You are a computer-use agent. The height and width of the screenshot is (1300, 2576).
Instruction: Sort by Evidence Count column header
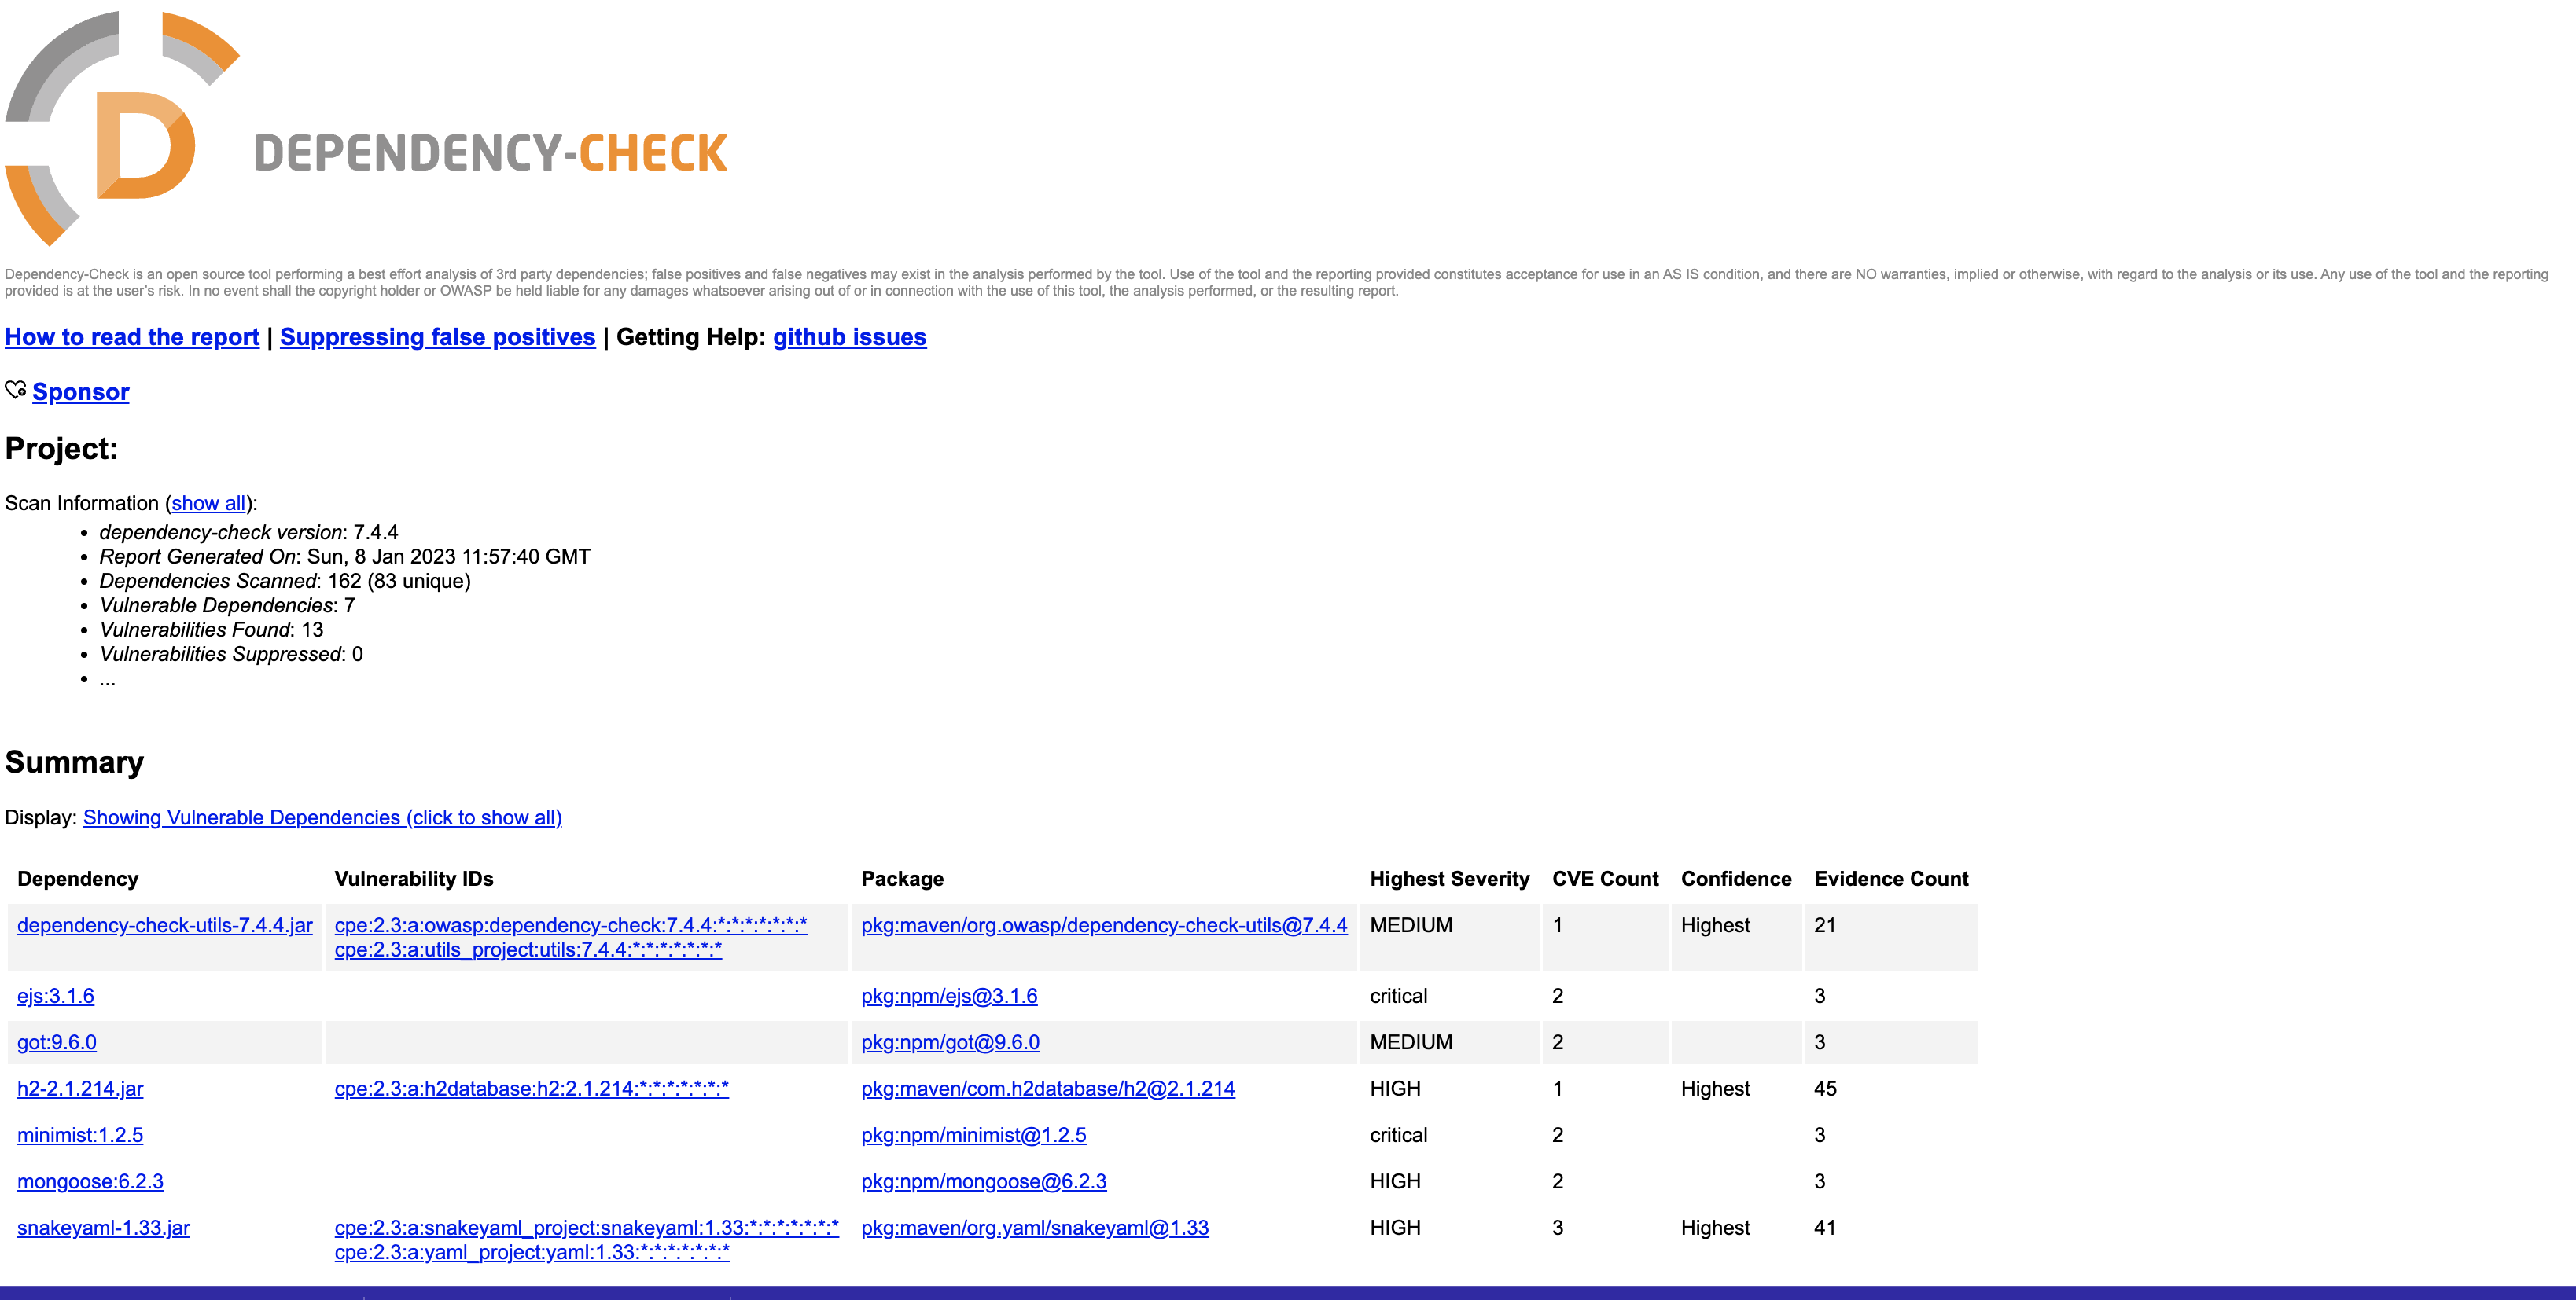point(1890,878)
